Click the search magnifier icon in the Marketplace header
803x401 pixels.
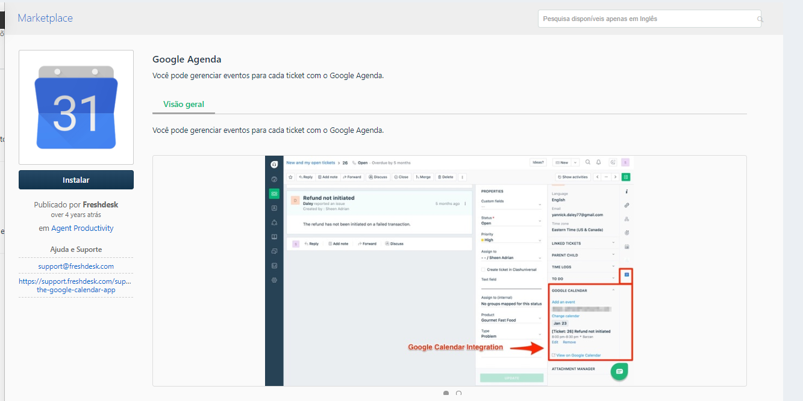click(759, 19)
